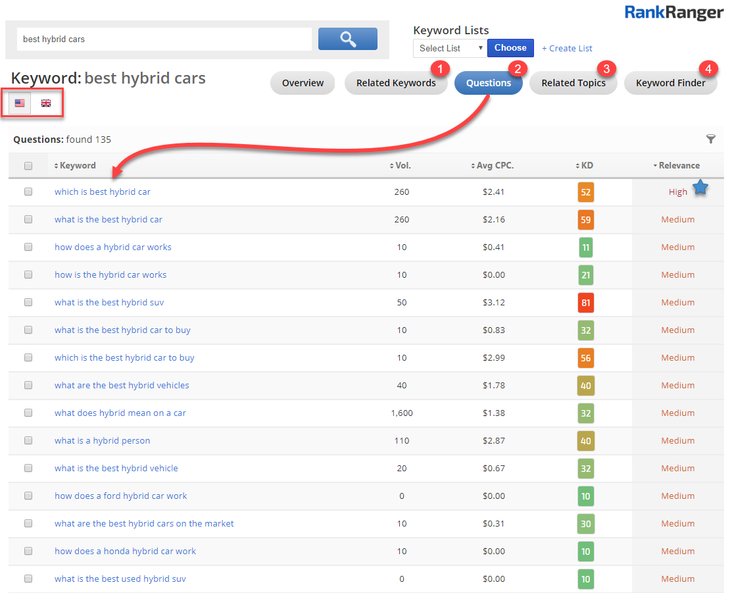
Task: Switch to the Related Keywords tab
Action: pyautogui.click(x=396, y=83)
